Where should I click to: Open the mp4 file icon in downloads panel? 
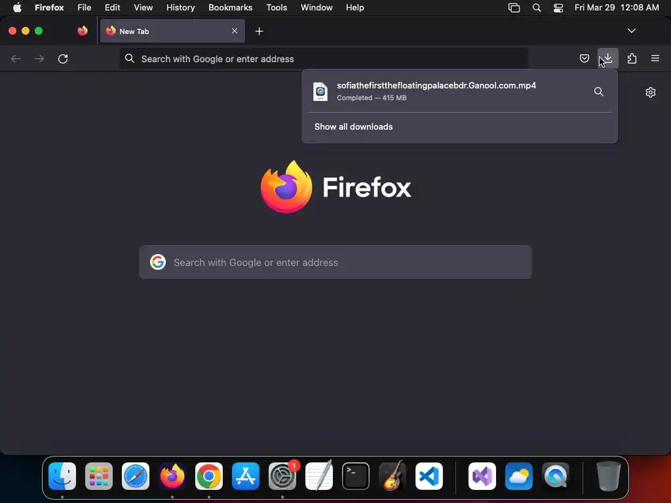click(320, 92)
